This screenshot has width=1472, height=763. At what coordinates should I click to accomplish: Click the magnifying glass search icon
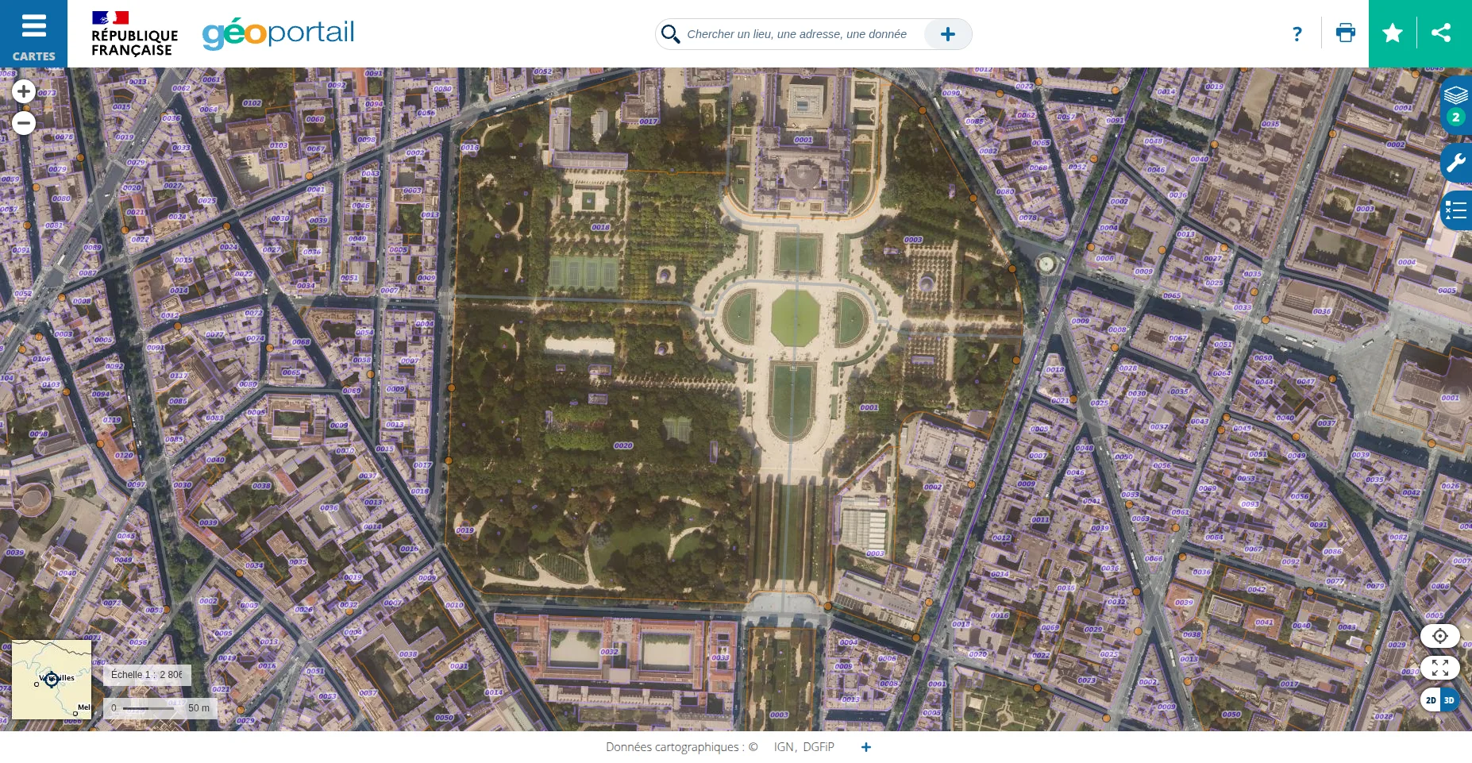click(x=671, y=34)
